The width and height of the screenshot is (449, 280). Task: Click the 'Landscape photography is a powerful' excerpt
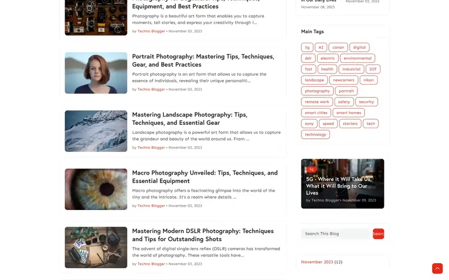206,136
